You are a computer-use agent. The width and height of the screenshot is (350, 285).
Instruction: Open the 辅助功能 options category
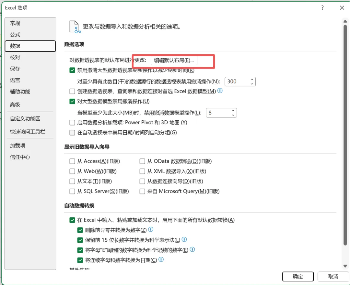click(30, 92)
